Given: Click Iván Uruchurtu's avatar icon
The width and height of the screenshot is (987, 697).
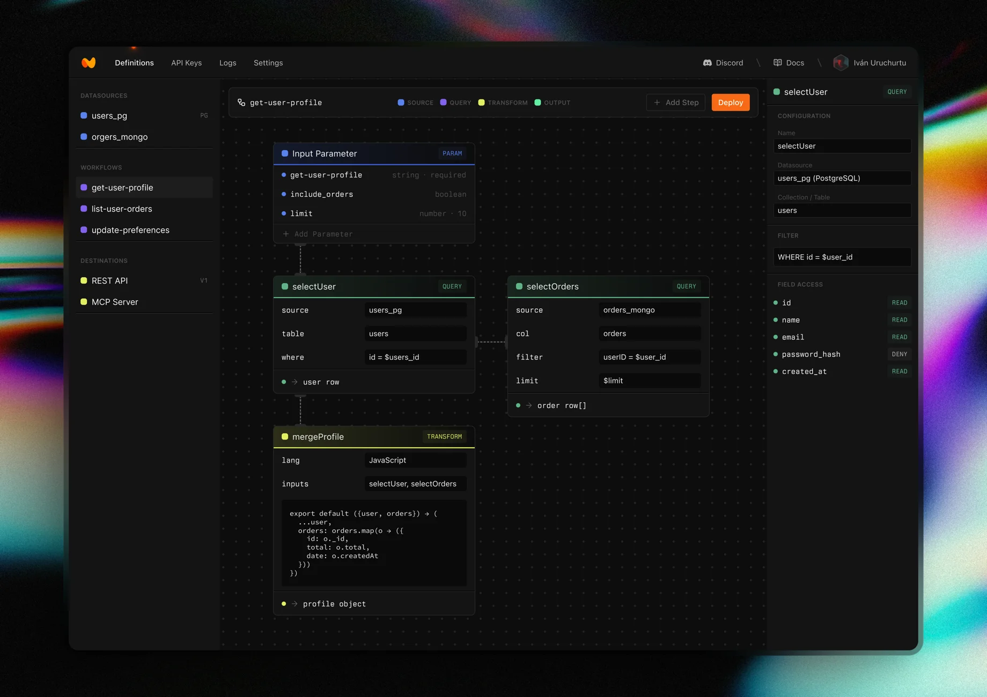Looking at the screenshot, I should [840, 63].
